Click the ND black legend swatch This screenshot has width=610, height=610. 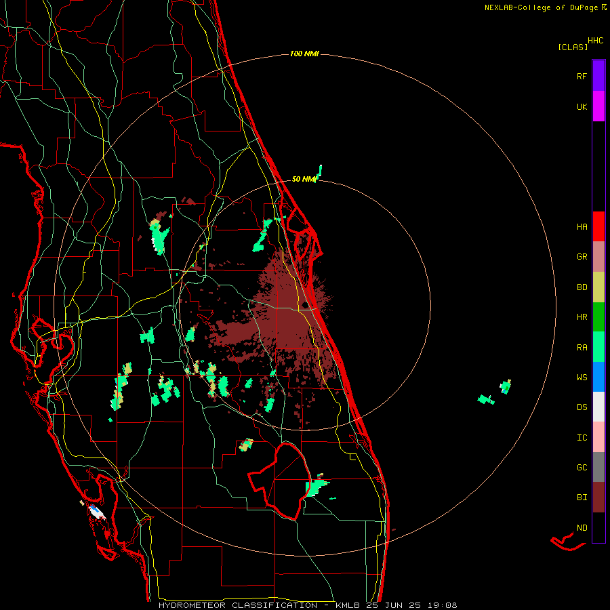click(x=598, y=527)
